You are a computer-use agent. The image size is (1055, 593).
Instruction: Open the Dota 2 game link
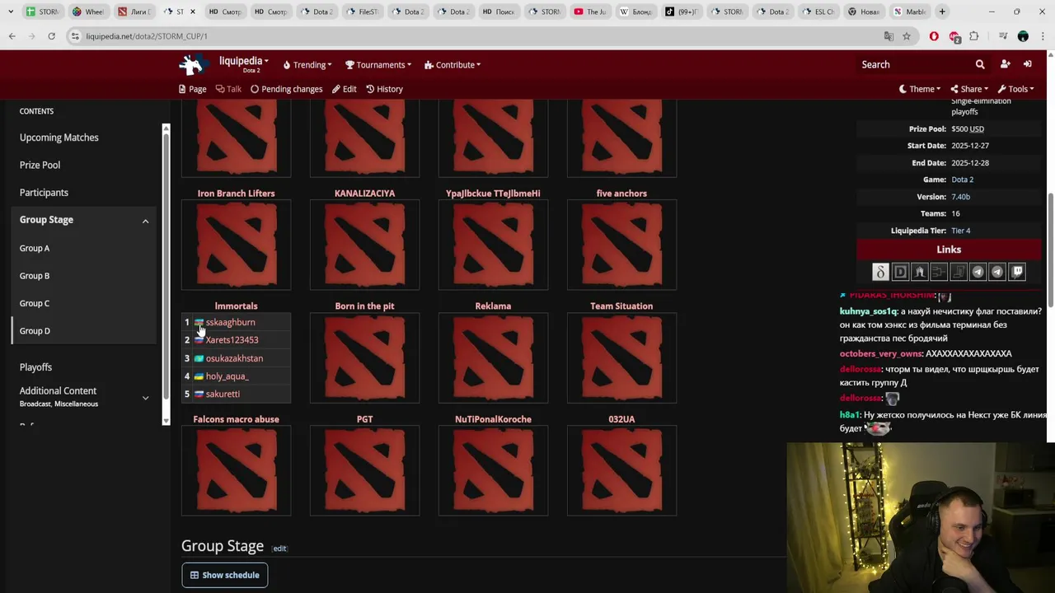click(962, 180)
